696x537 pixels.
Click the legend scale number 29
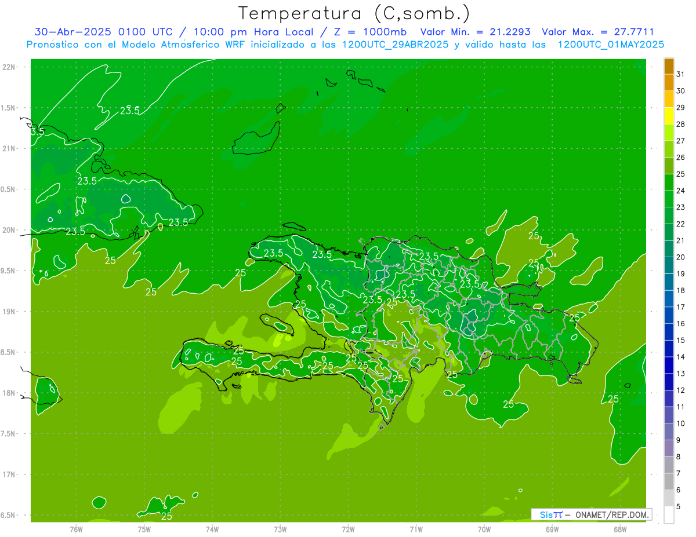click(681, 107)
